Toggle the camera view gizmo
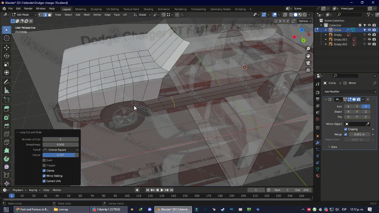Screen dimensions: 379x213 [308, 63]
